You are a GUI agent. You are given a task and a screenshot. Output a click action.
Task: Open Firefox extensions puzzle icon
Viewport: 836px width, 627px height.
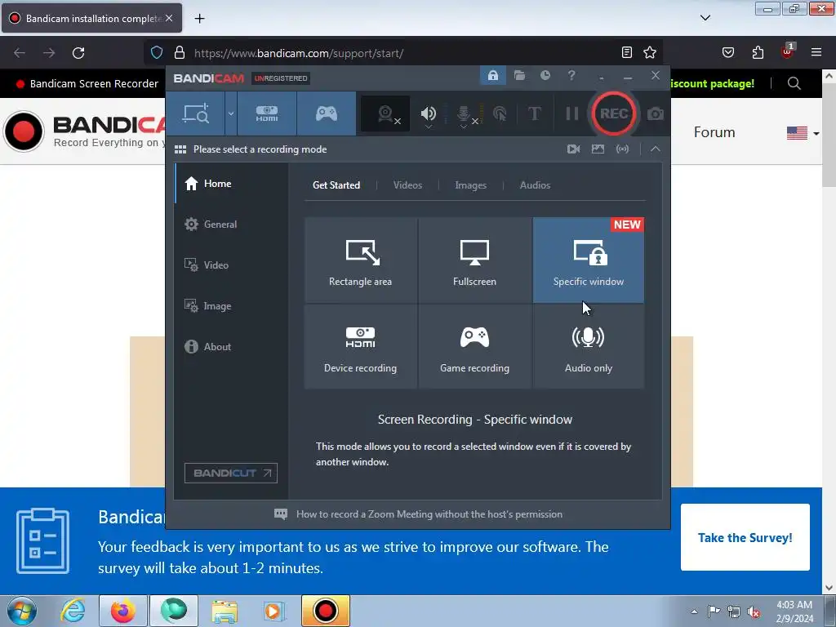click(x=758, y=52)
